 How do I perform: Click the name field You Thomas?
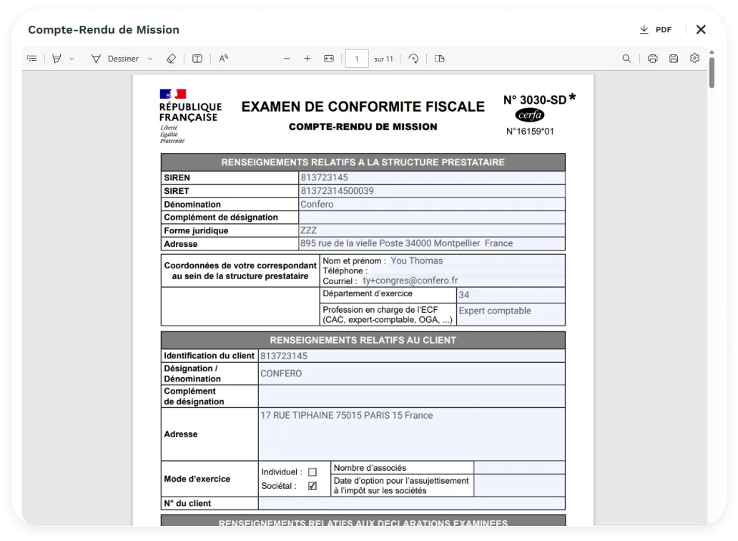477,260
